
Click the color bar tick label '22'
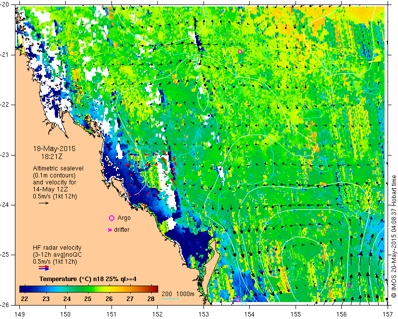coord(24,299)
